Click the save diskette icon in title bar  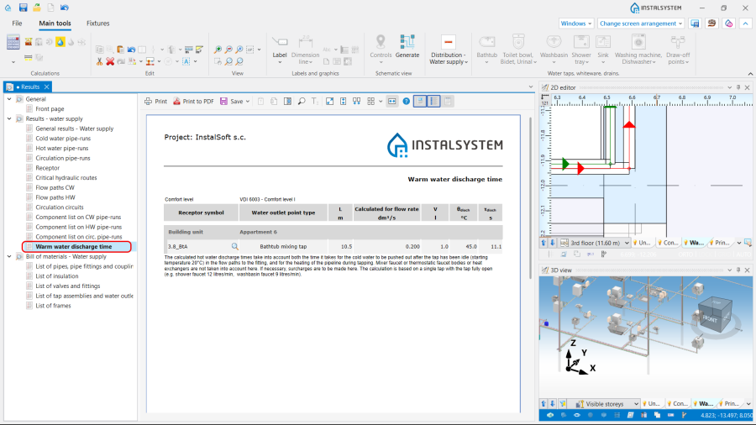click(x=23, y=8)
